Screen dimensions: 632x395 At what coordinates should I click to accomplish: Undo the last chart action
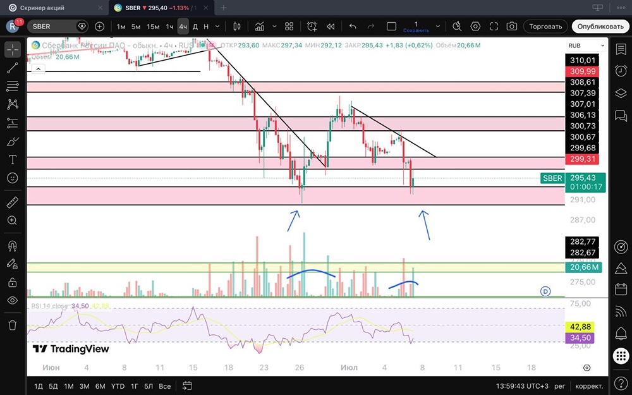353,27
